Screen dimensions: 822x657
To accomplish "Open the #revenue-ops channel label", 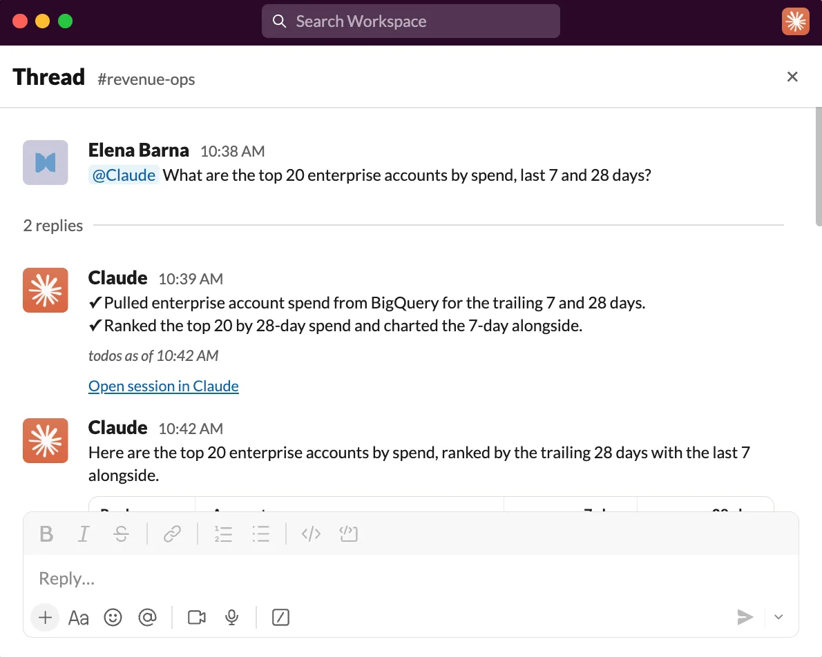I will 146,79.
